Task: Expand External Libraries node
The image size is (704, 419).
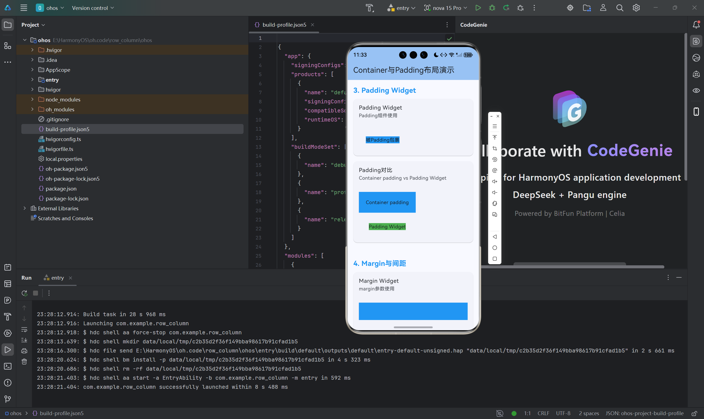Action: point(25,208)
